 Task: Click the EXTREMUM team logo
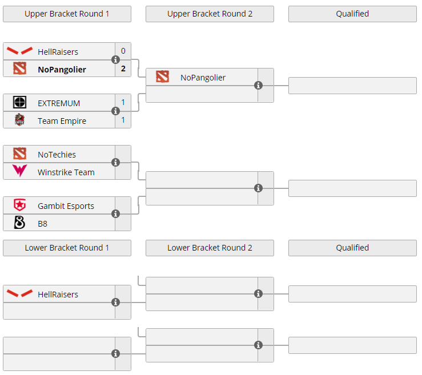click(x=19, y=103)
